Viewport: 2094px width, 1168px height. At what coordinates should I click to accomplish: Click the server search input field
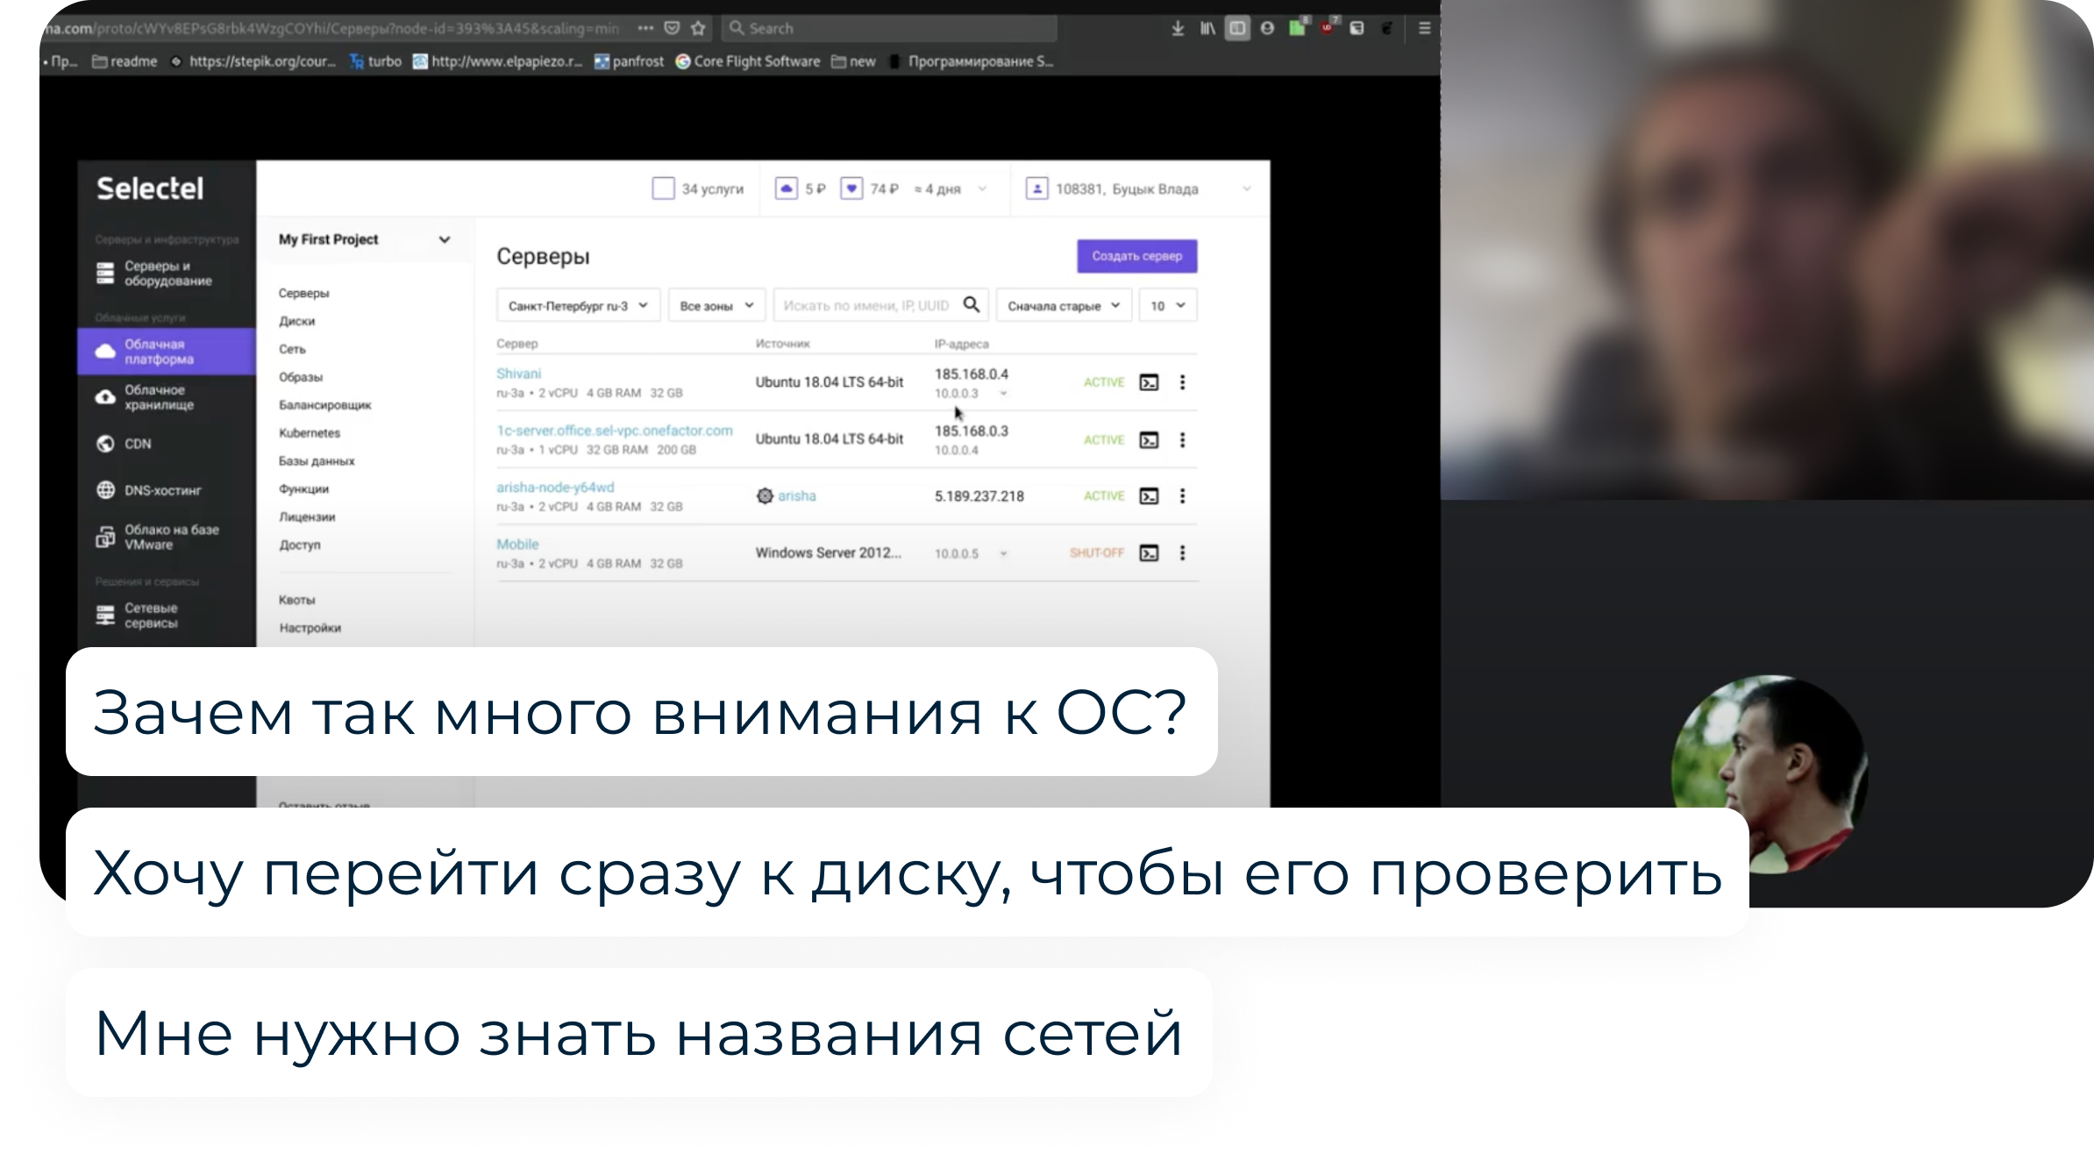pos(865,305)
